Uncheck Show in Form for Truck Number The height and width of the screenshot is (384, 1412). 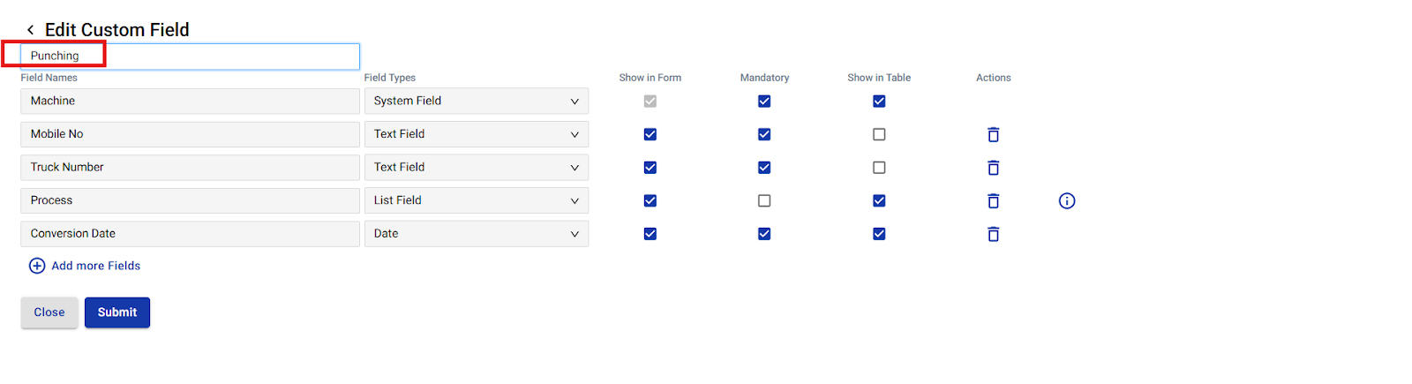650,168
